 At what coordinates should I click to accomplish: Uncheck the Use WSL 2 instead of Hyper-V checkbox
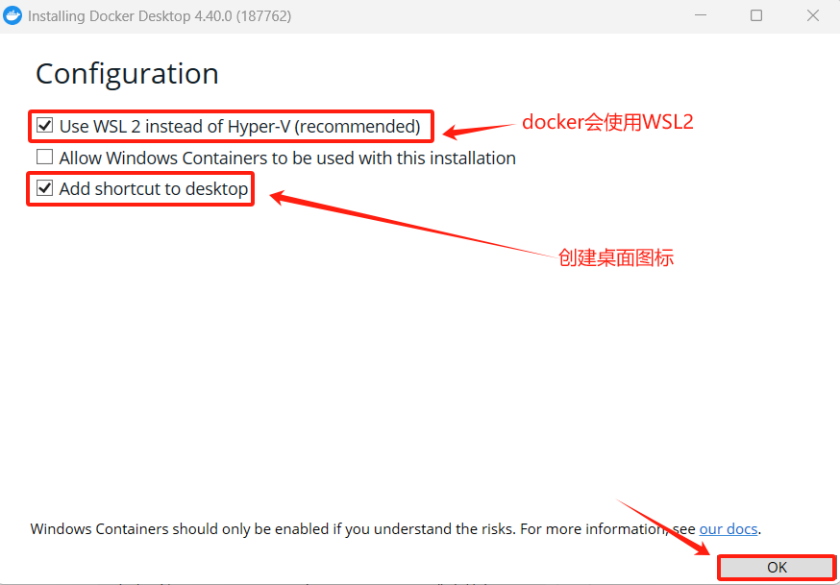pos(44,126)
